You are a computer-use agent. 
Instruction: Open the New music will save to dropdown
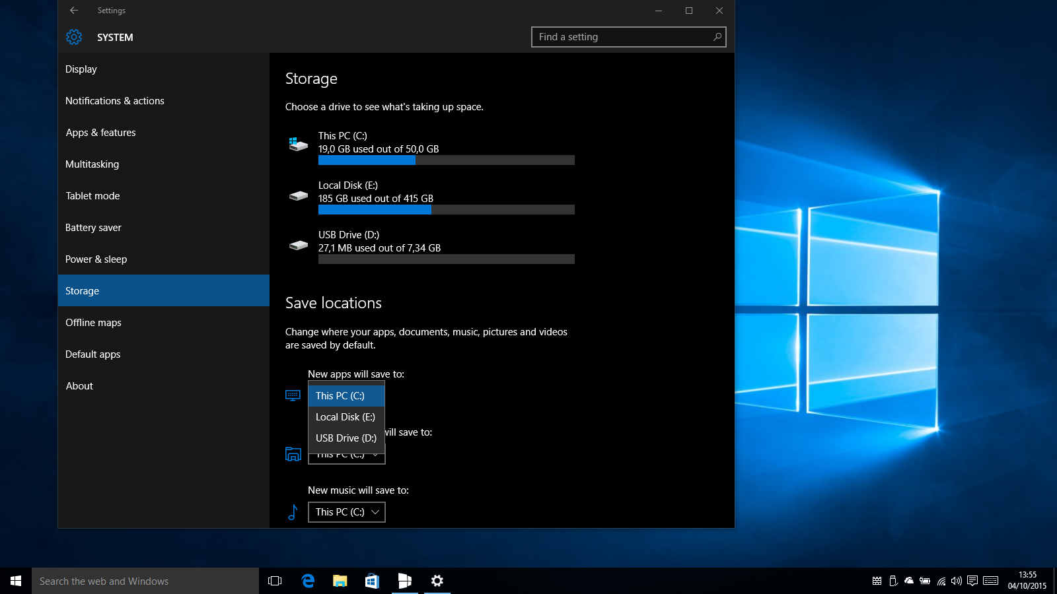(347, 512)
